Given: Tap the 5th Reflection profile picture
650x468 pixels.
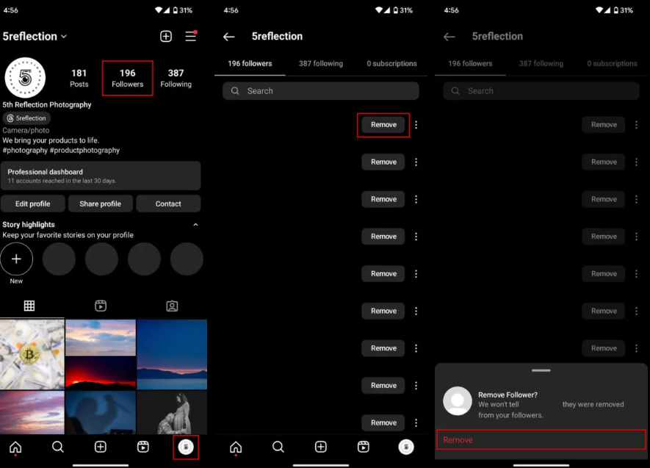Looking at the screenshot, I should tap(25, 78).
